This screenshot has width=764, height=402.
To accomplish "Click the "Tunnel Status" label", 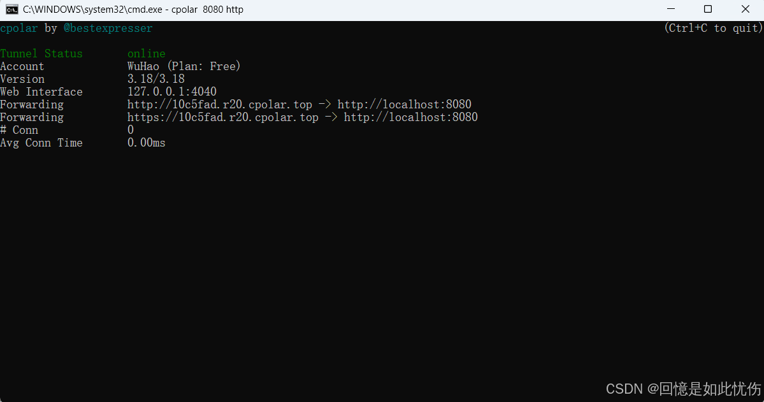I will tap(41, 54).
